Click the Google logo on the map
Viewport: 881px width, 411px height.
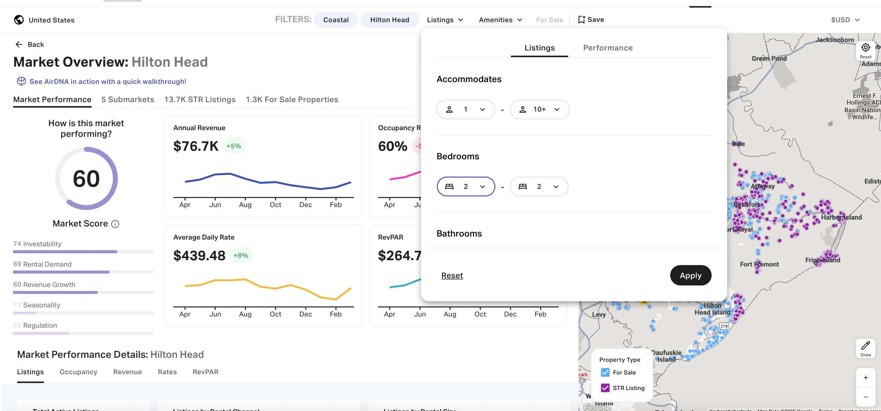597,407
